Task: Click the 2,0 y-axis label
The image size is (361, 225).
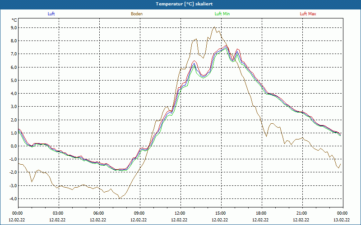Action: (x=14, y=120)
